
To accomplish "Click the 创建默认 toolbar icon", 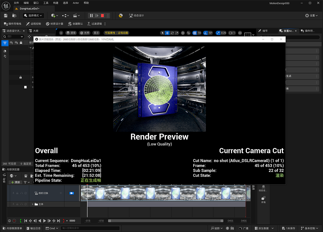I will 75,24.
